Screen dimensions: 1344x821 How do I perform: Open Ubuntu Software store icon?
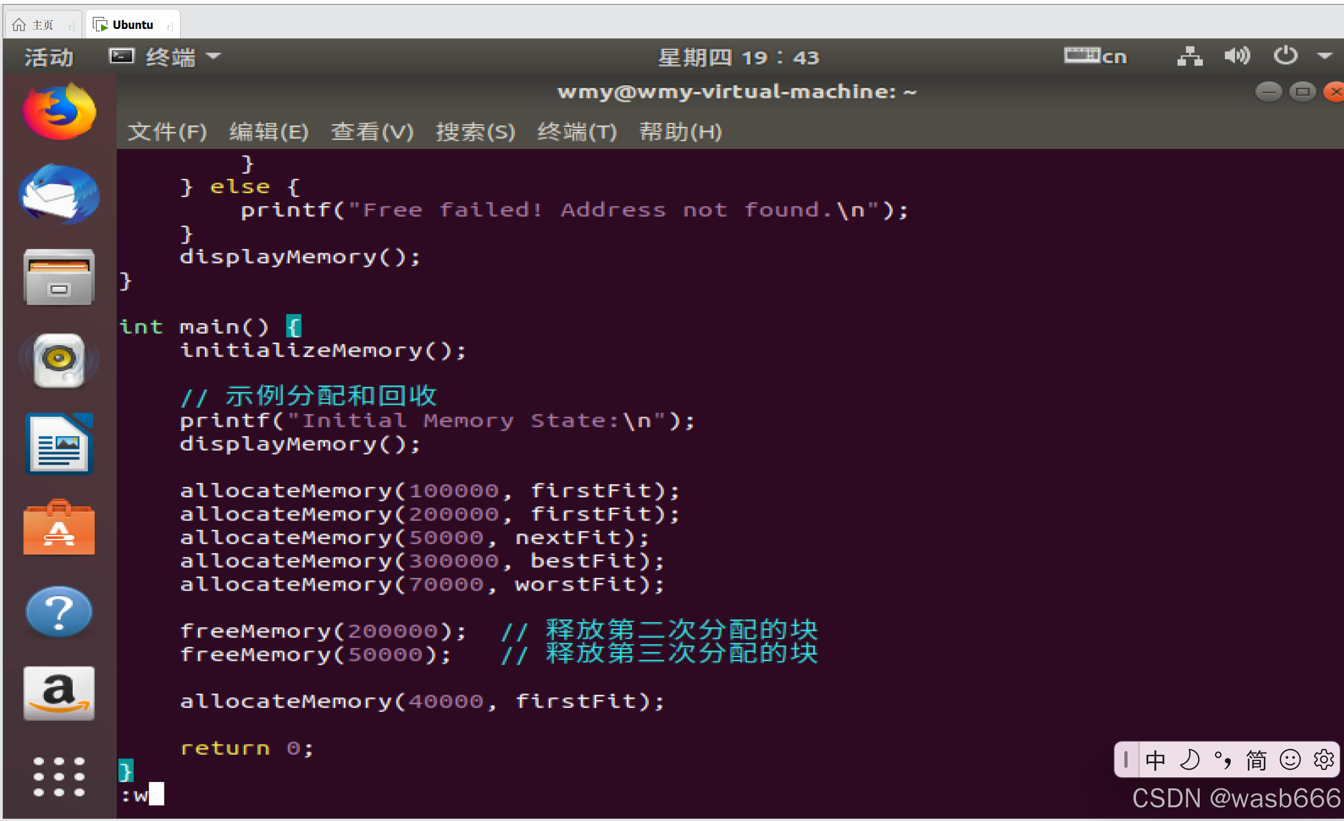tap(59, 526)
